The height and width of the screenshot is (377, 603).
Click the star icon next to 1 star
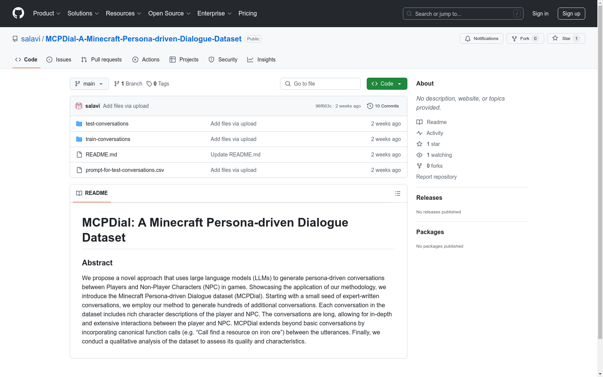(x=419, y=144)
